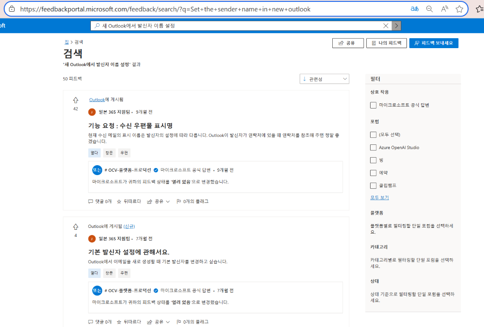484x327 pixels.
Task: Click the 공유 share button at top
Action: [348, 43]
